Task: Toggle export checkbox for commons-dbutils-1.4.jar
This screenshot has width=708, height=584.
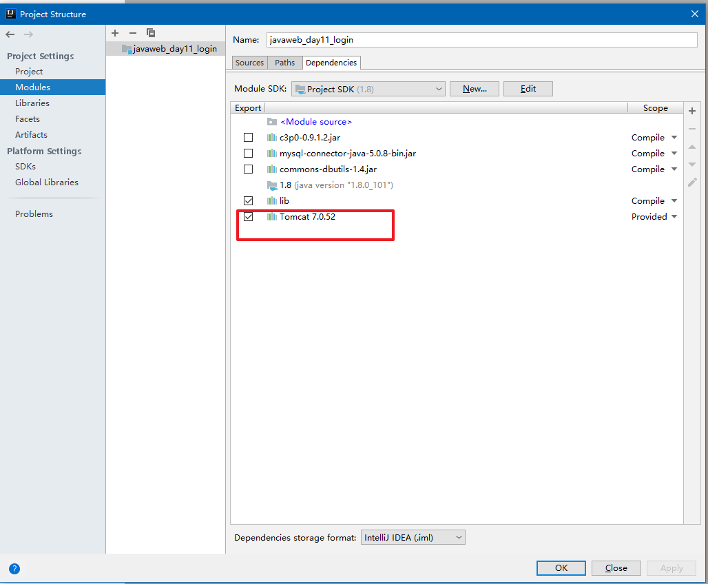Action: coord(249,169)
